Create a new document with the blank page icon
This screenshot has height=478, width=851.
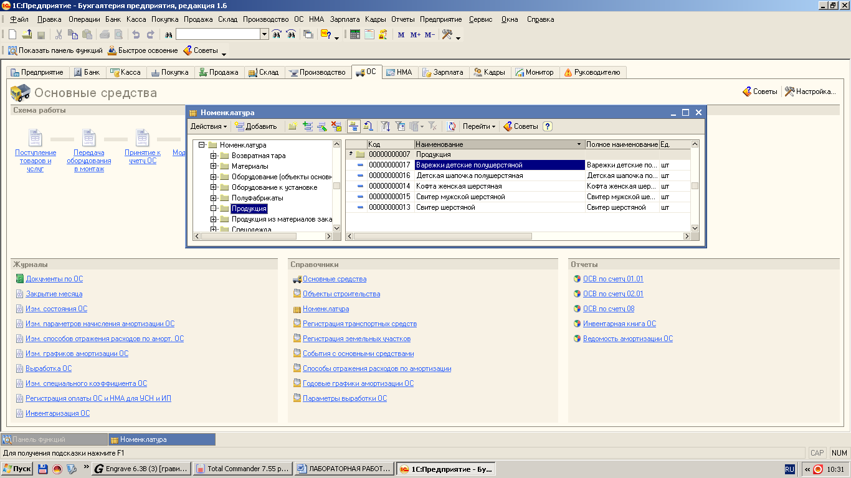pos(12,35)
